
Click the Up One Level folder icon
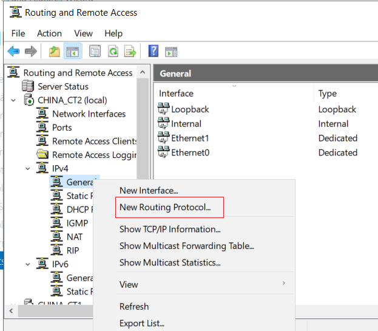click(55, 52)
